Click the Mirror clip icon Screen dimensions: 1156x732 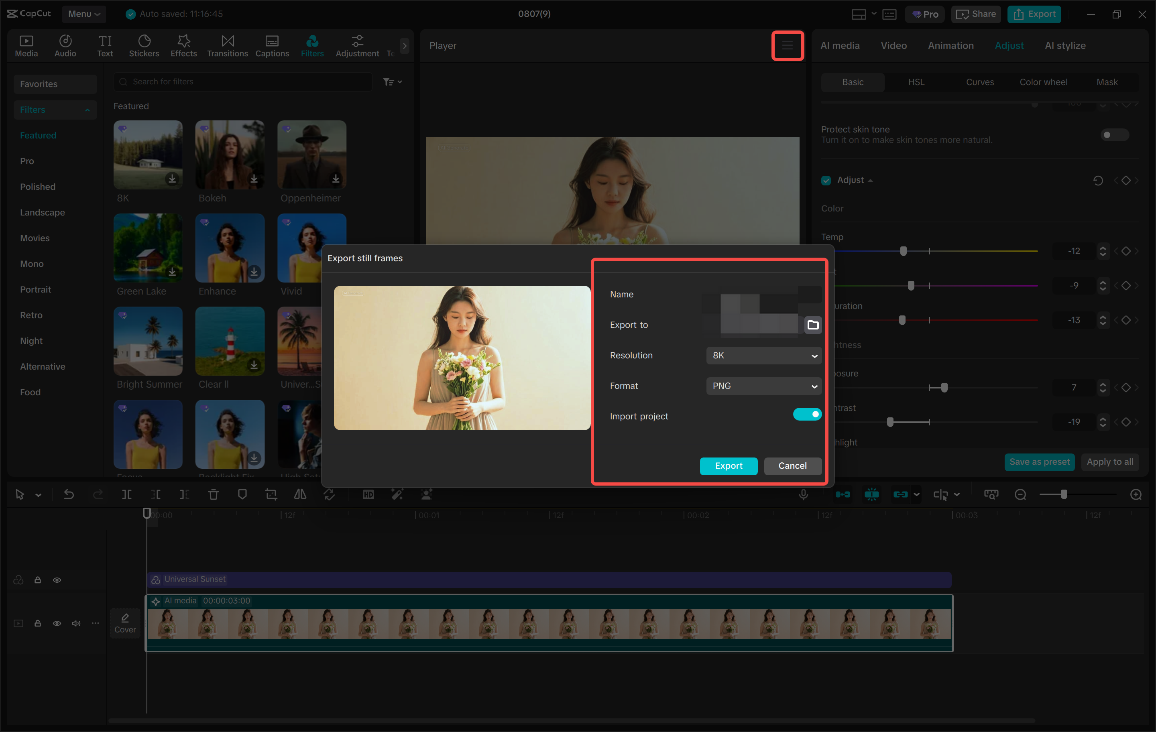click(300, 494)
